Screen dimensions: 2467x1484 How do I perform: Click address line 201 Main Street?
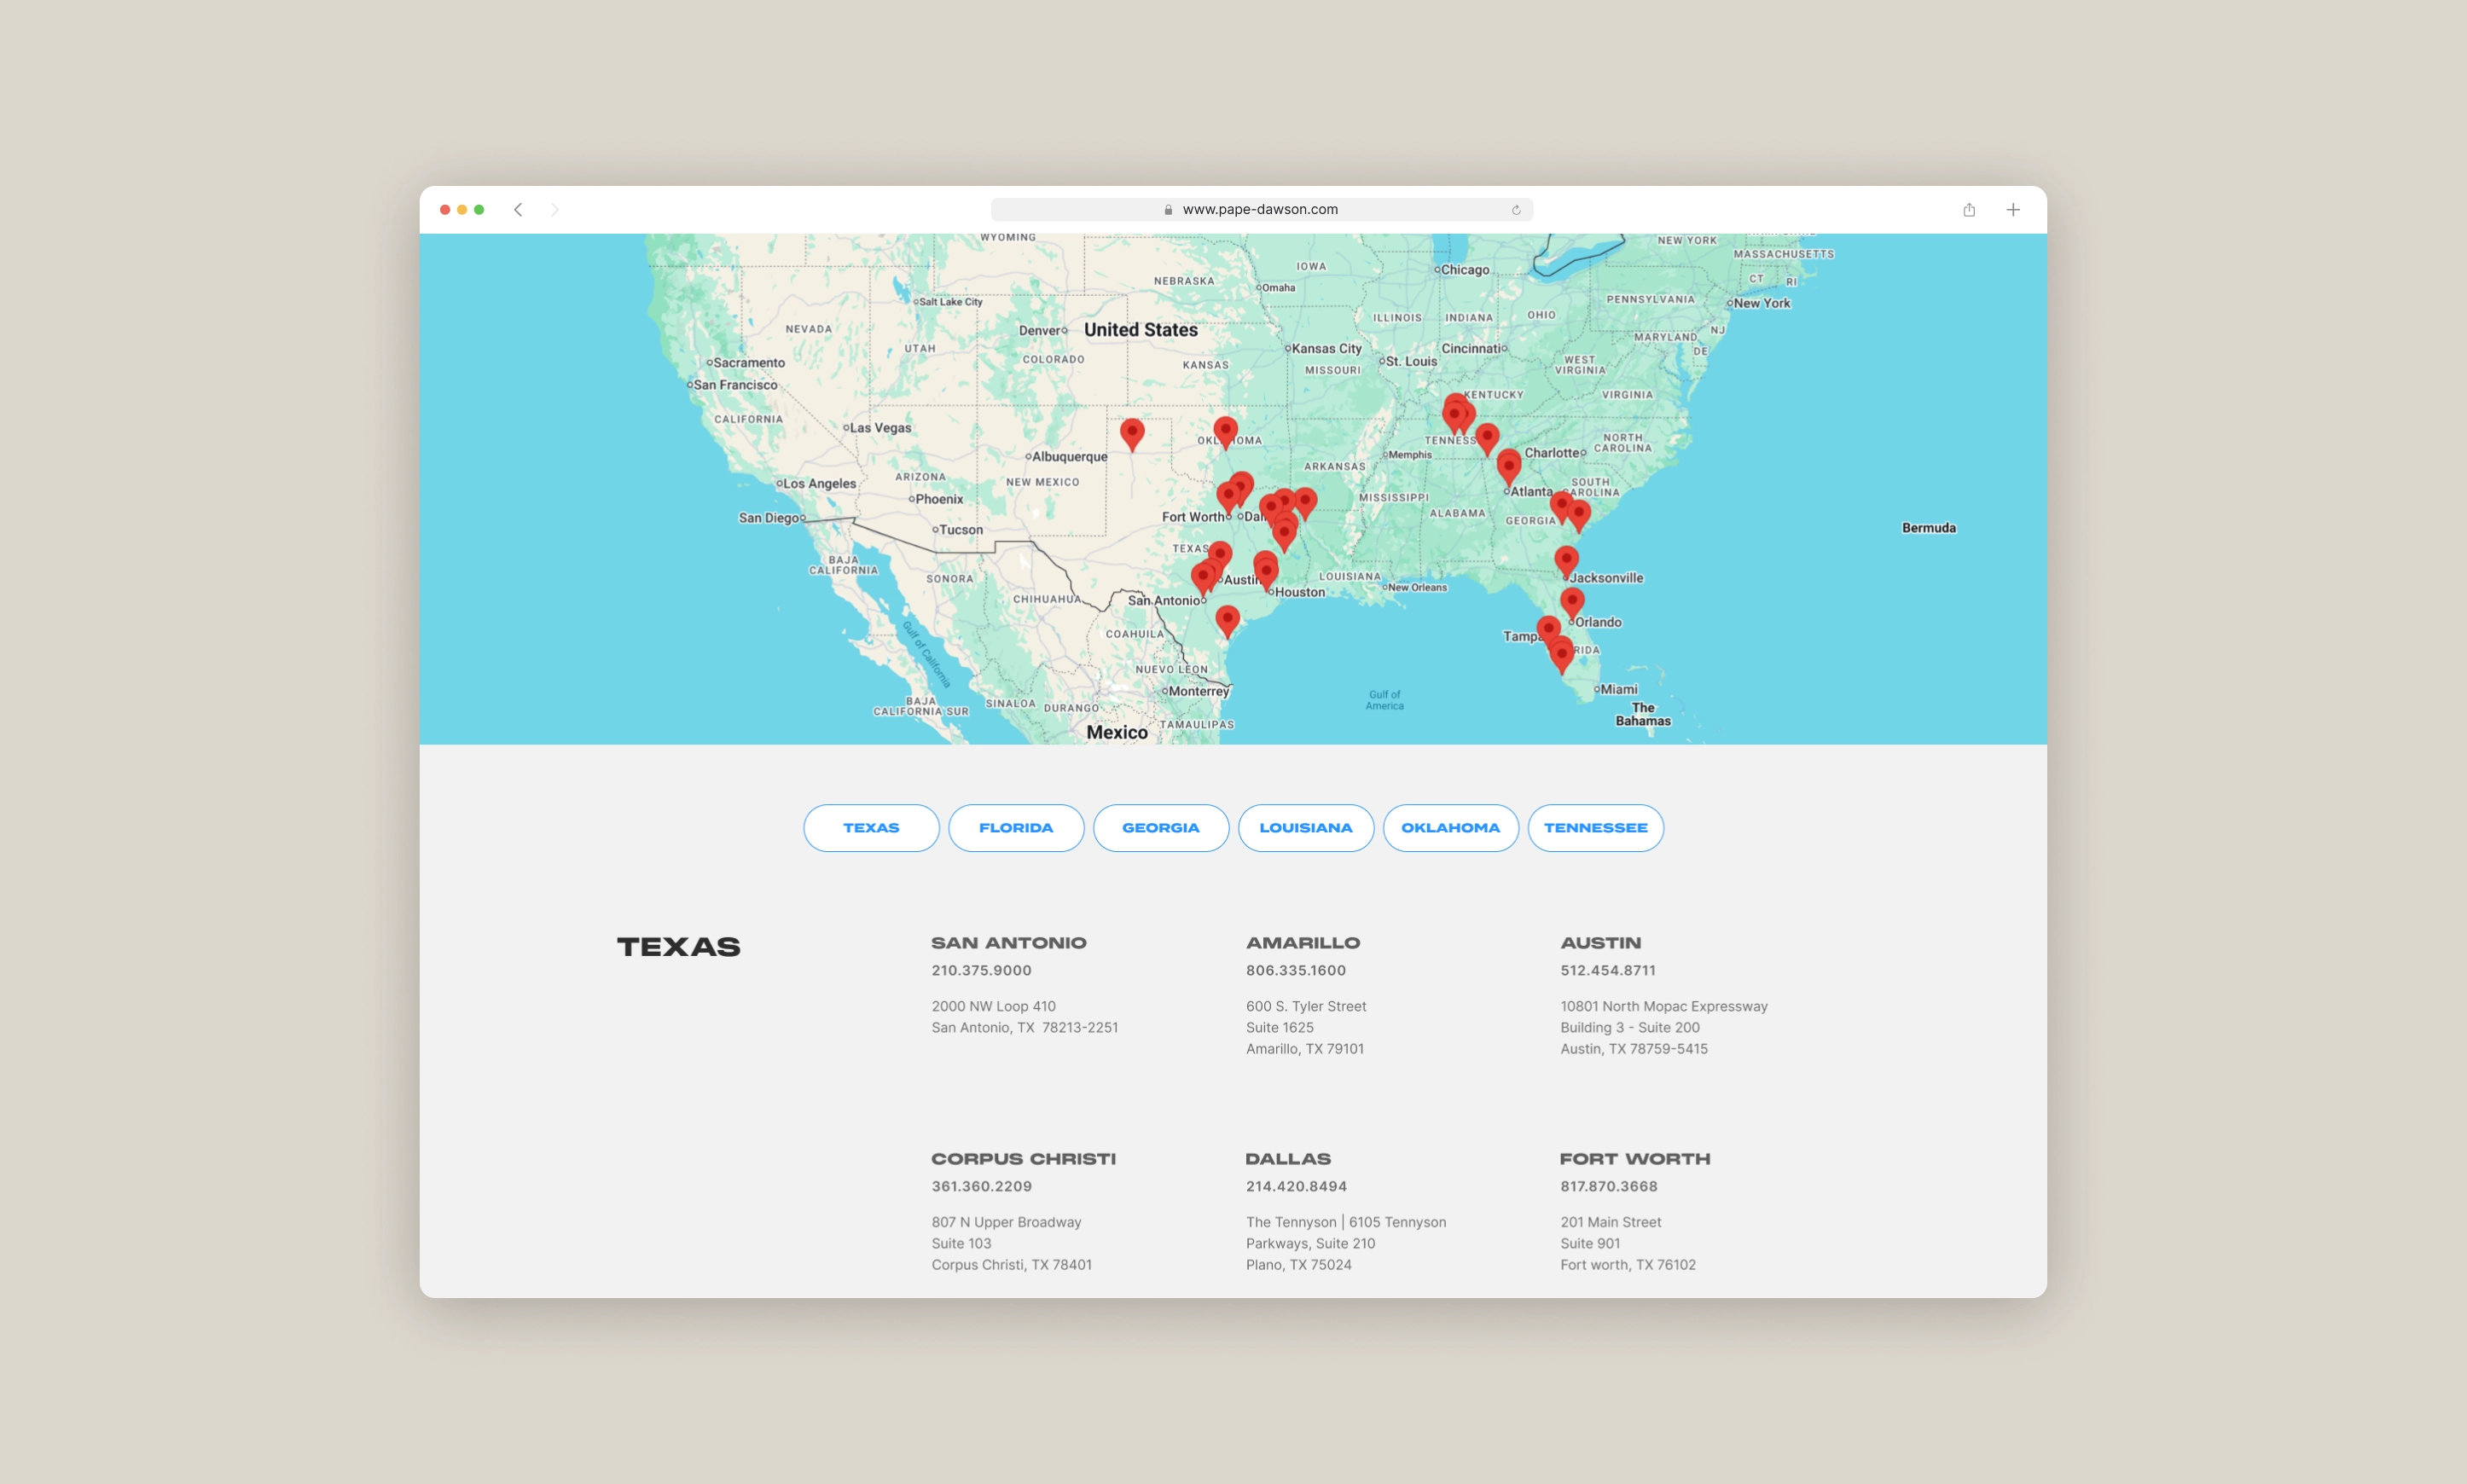click(1611, 1222)
